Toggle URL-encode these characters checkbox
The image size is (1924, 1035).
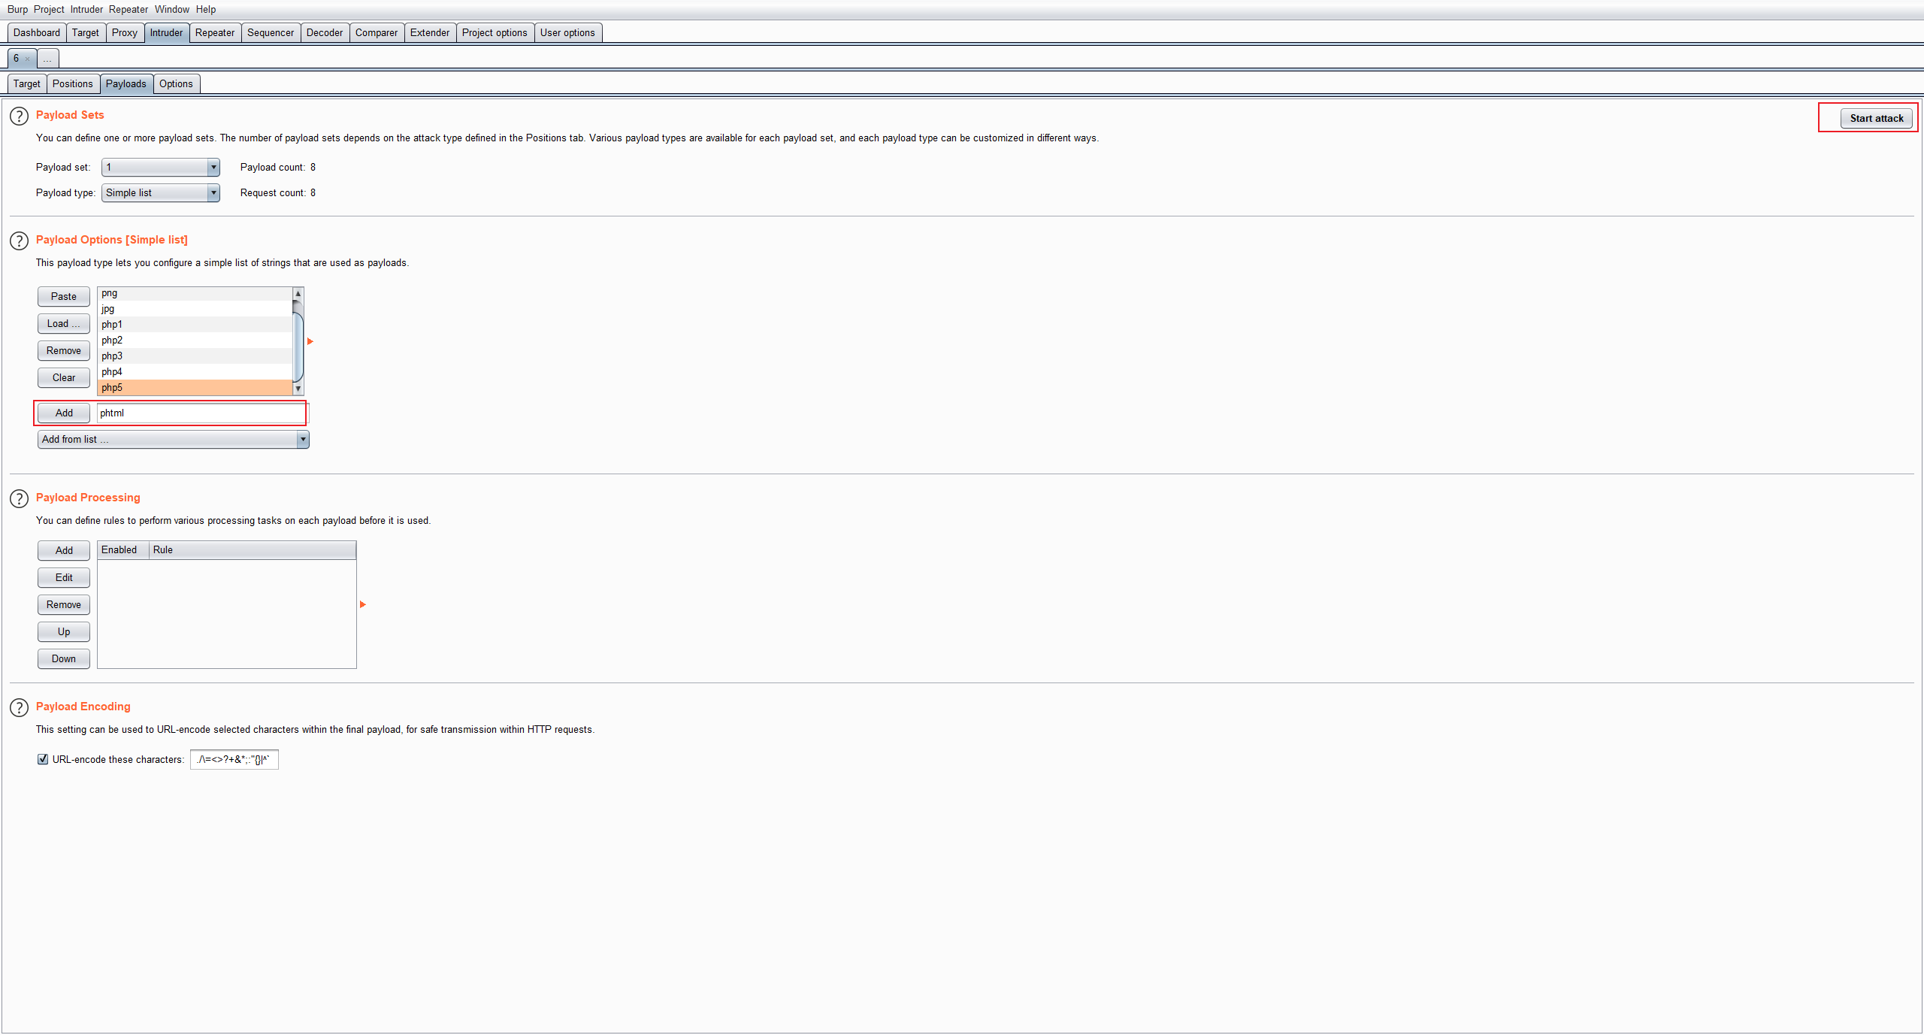43,759
